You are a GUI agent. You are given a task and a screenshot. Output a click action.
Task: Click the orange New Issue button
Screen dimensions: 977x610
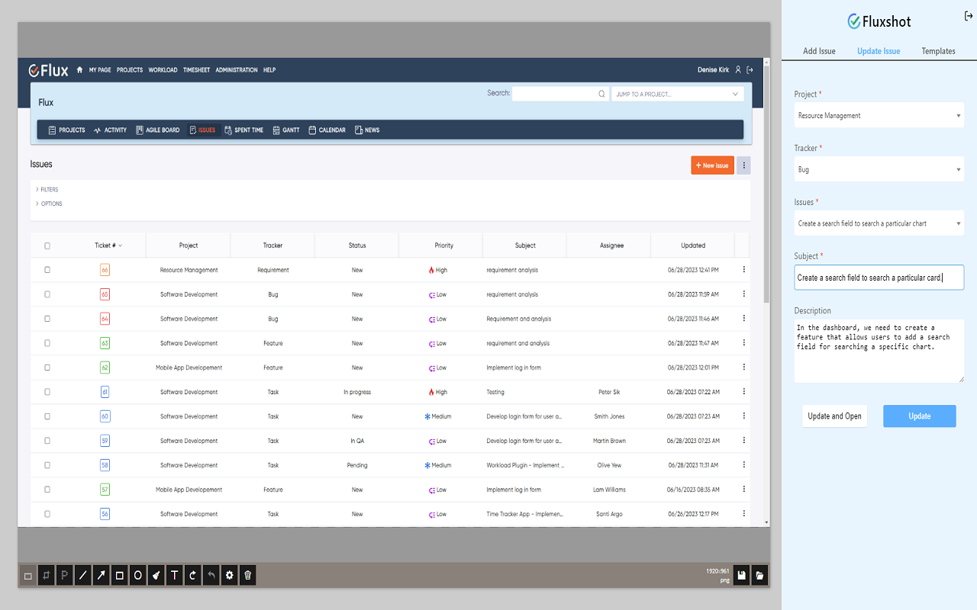click(712, 165)
